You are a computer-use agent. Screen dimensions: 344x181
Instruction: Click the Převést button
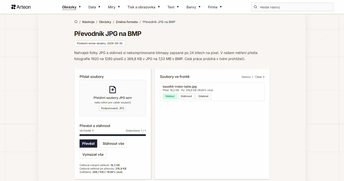point(88,143)
